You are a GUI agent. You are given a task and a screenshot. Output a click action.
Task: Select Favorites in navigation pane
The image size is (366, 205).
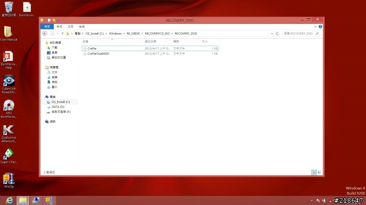pyautogui.click(x=53, y=43)
